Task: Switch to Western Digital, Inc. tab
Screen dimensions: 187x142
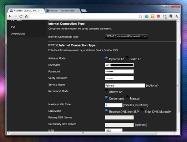Action: coord(26,11)
